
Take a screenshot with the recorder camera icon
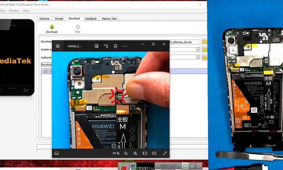click(133, 166)
